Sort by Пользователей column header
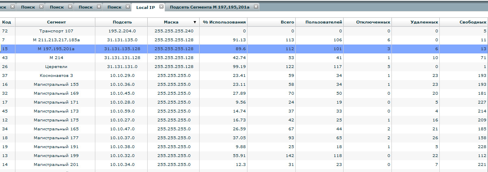The width and height of the screenshot is (488, 172). point(325,22)
